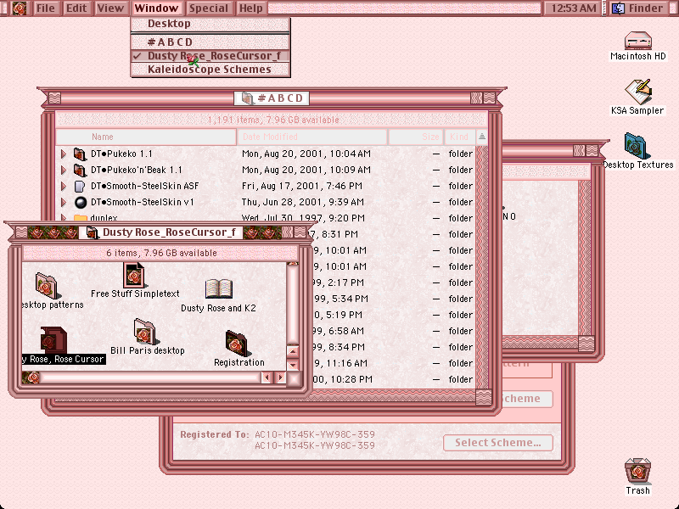The height and width of the screenshot is (509, 679).
Task: Expand the DT•Pukeko'n'Beak 1.1 folder
Action: click(x=63, y=170)
